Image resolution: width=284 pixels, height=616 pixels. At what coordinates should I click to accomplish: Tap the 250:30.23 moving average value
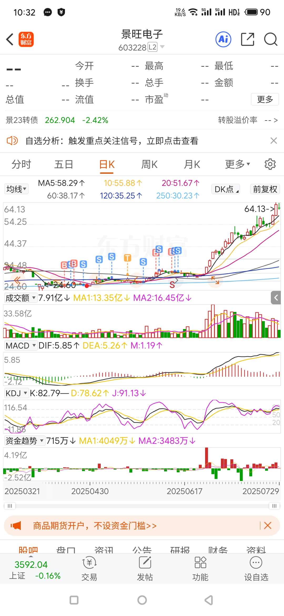(x=178, y=196)
